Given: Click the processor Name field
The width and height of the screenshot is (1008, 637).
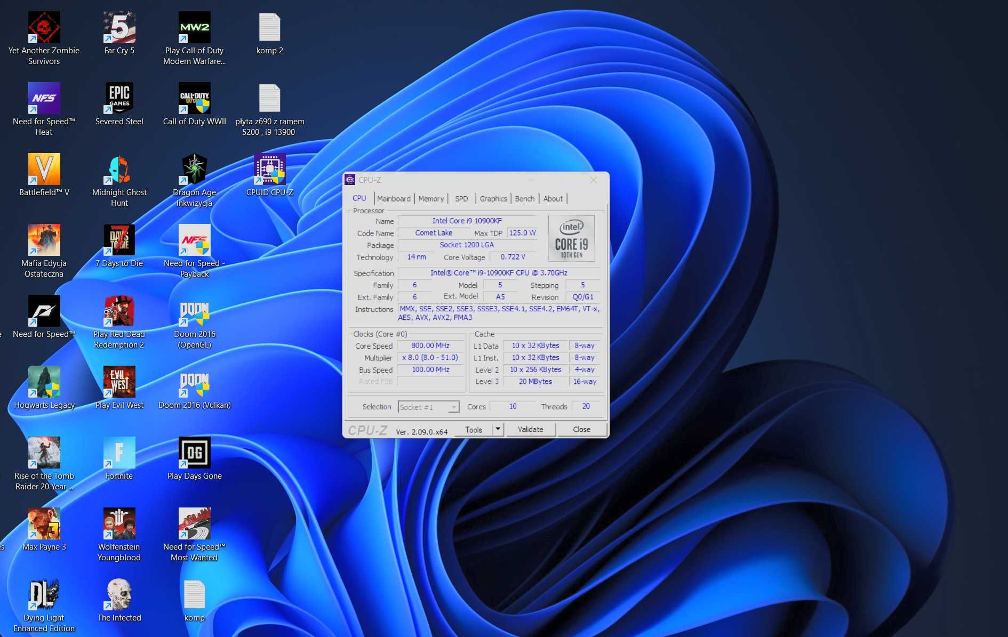Looking at the screenshot, I should [x=467, y=221].
